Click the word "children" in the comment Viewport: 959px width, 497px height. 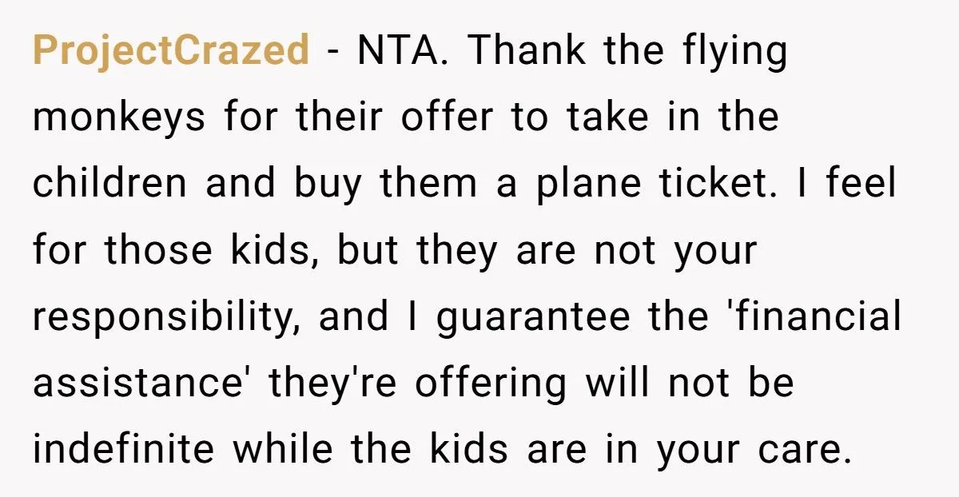pos(110,184)
